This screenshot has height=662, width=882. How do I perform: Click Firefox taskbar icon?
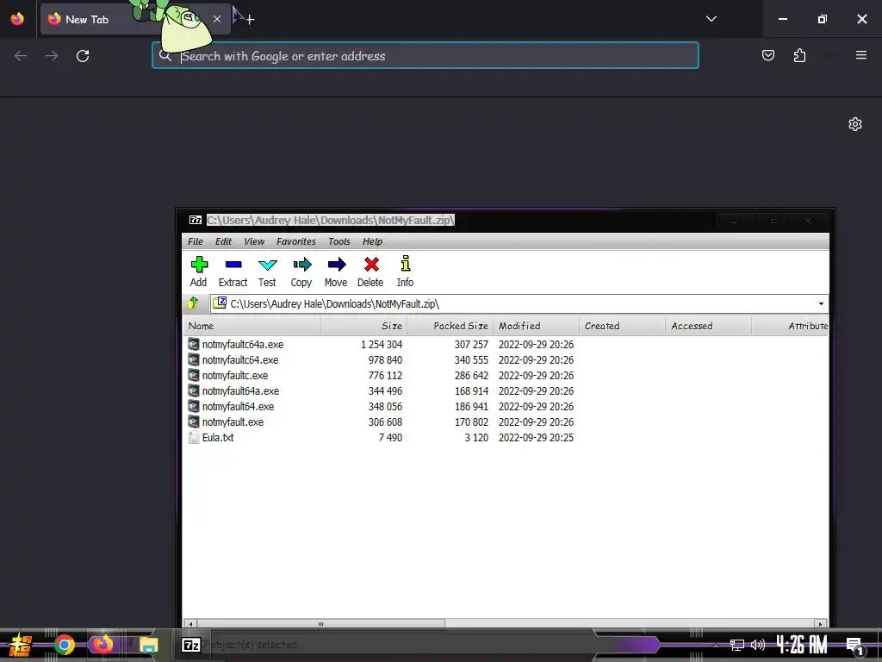(103, 645)
